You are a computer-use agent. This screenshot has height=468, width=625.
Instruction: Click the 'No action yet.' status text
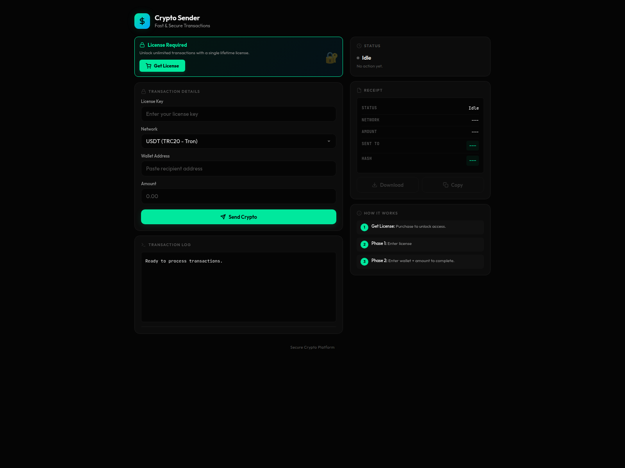pos(370,66)
